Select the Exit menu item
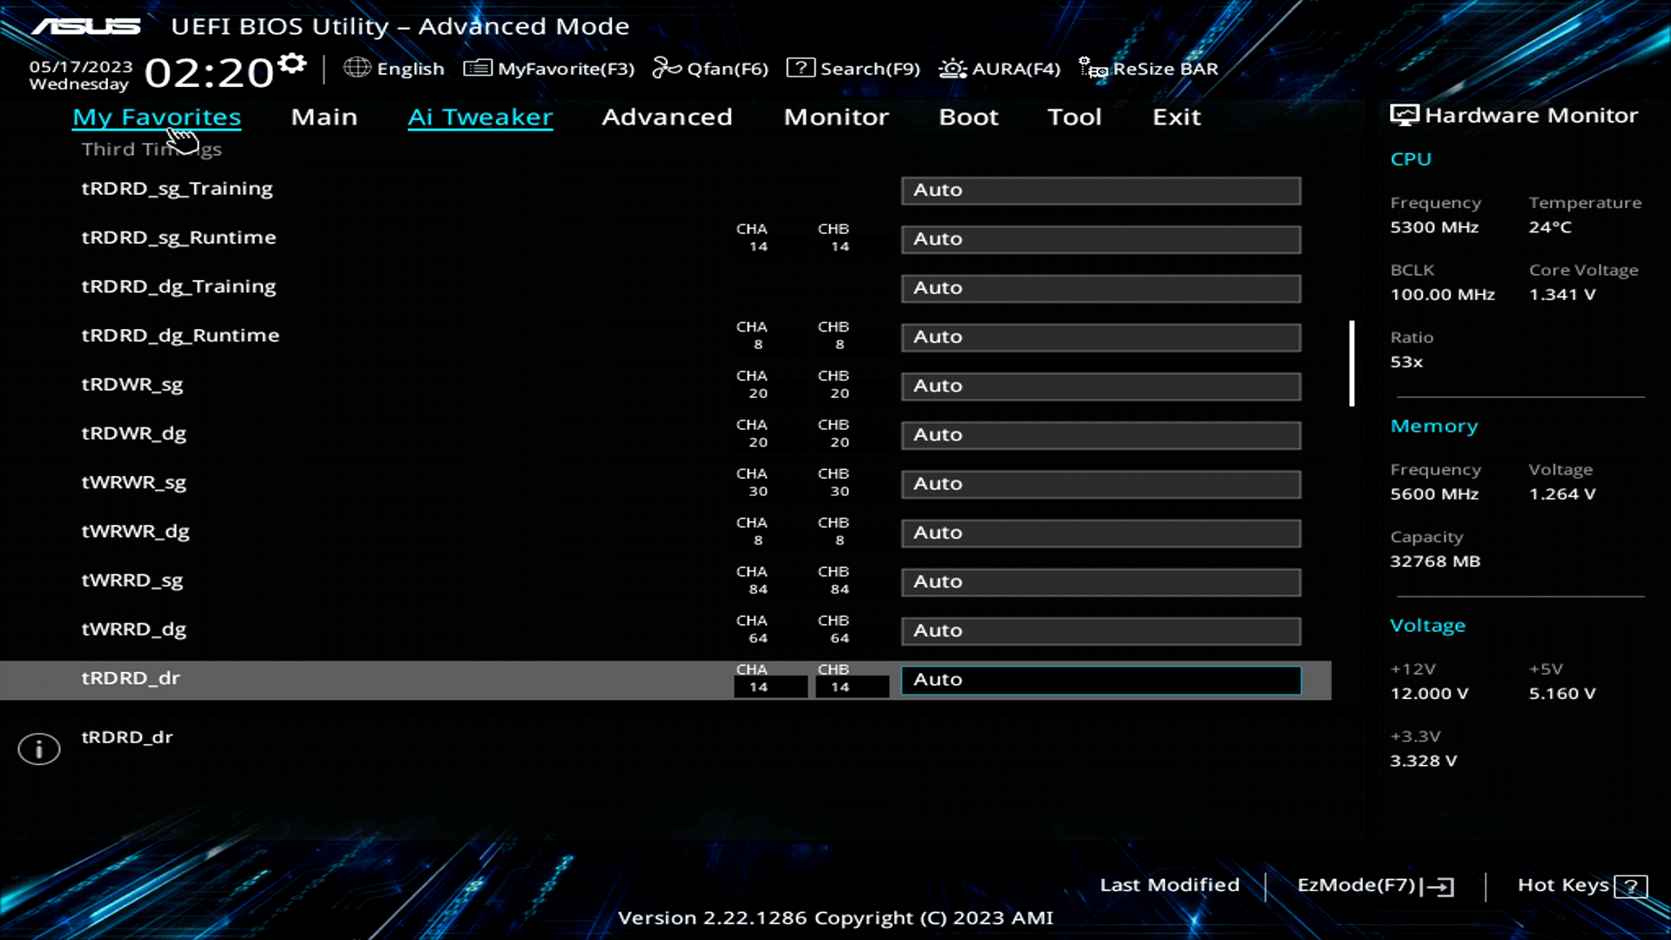The width and height of the screenshot is (1671, 940). pyautogui.click(x=1176, y=117)
